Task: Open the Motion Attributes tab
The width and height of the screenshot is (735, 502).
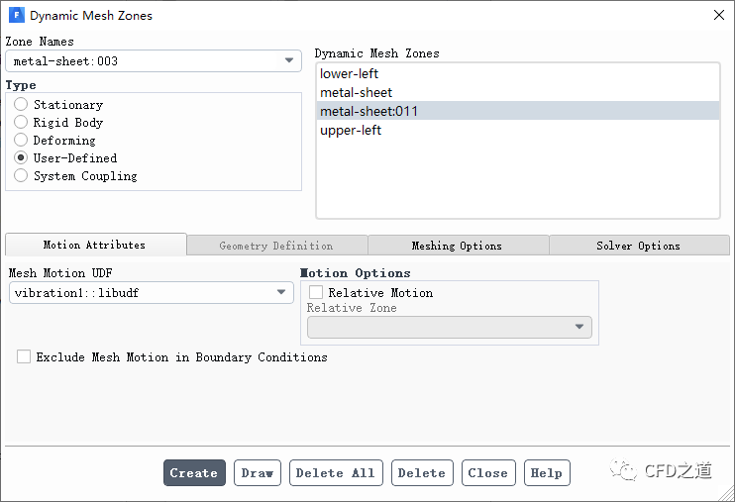Action: (94, 245)
